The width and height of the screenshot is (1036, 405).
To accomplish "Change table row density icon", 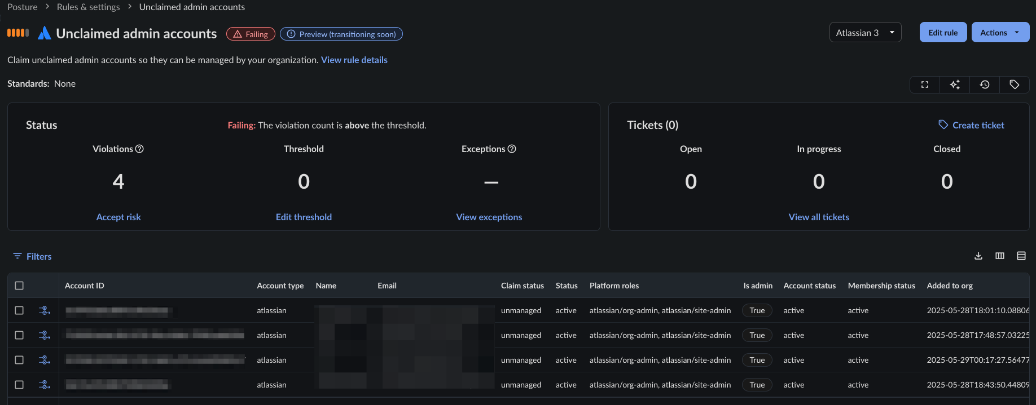I will coord(1021,256).
